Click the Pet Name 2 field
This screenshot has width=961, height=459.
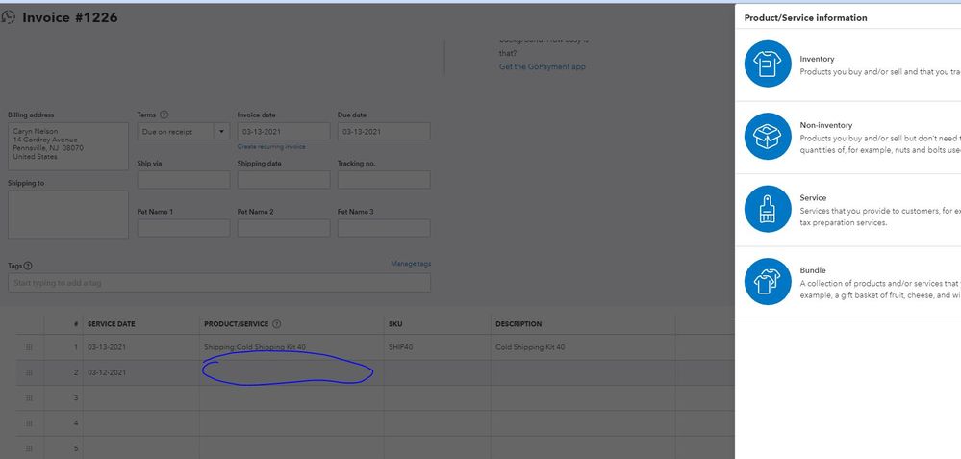pos(284,228)
